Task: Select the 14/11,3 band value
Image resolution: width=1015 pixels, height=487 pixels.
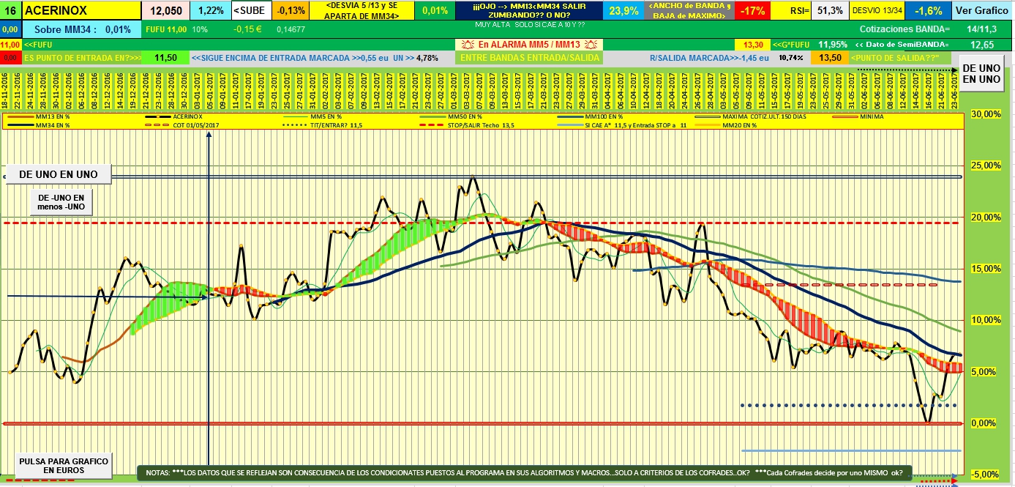Action: (x=981, y=29)
